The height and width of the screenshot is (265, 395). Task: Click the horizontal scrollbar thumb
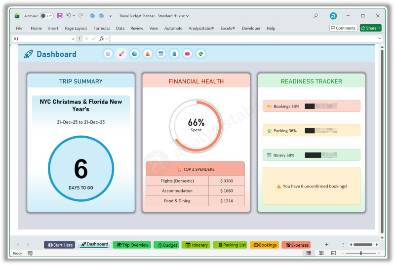coord(363,244)
